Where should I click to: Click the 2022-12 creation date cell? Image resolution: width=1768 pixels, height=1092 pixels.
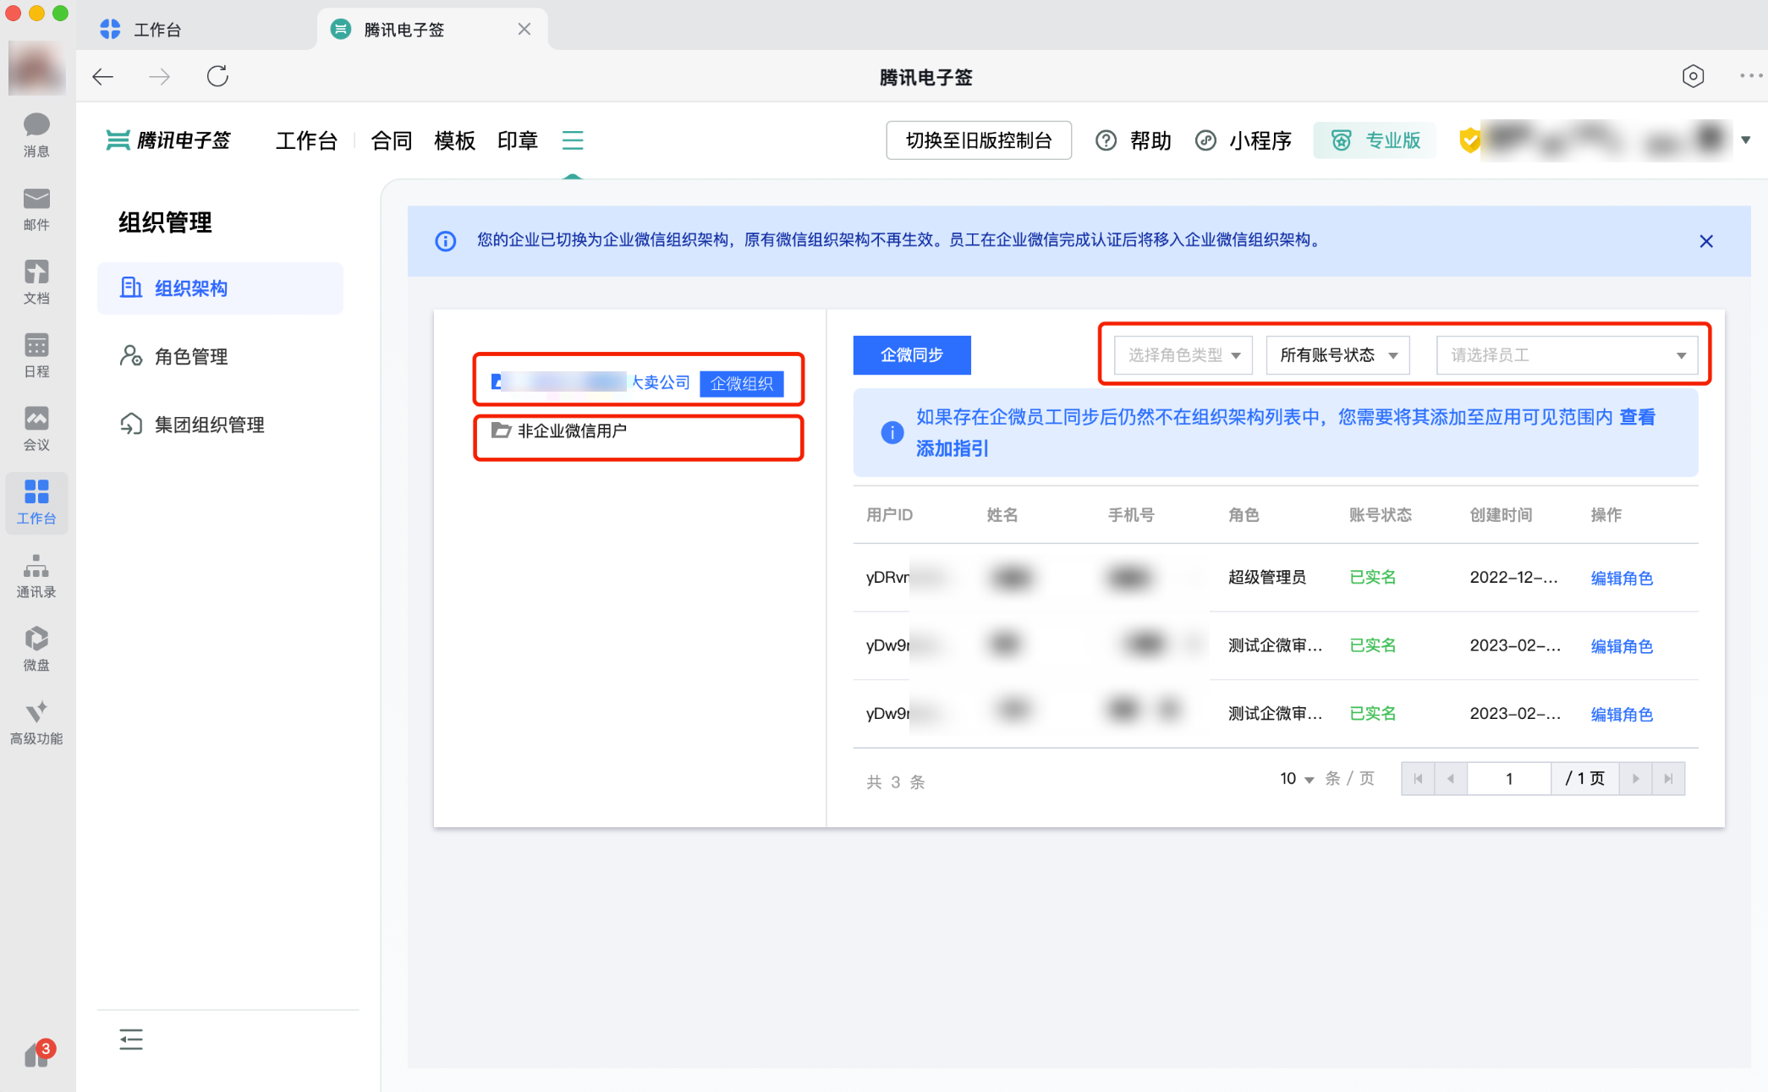click(x=1513, y=577)
